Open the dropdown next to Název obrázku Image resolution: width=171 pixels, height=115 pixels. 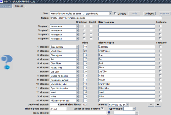(x=137, y=113)
